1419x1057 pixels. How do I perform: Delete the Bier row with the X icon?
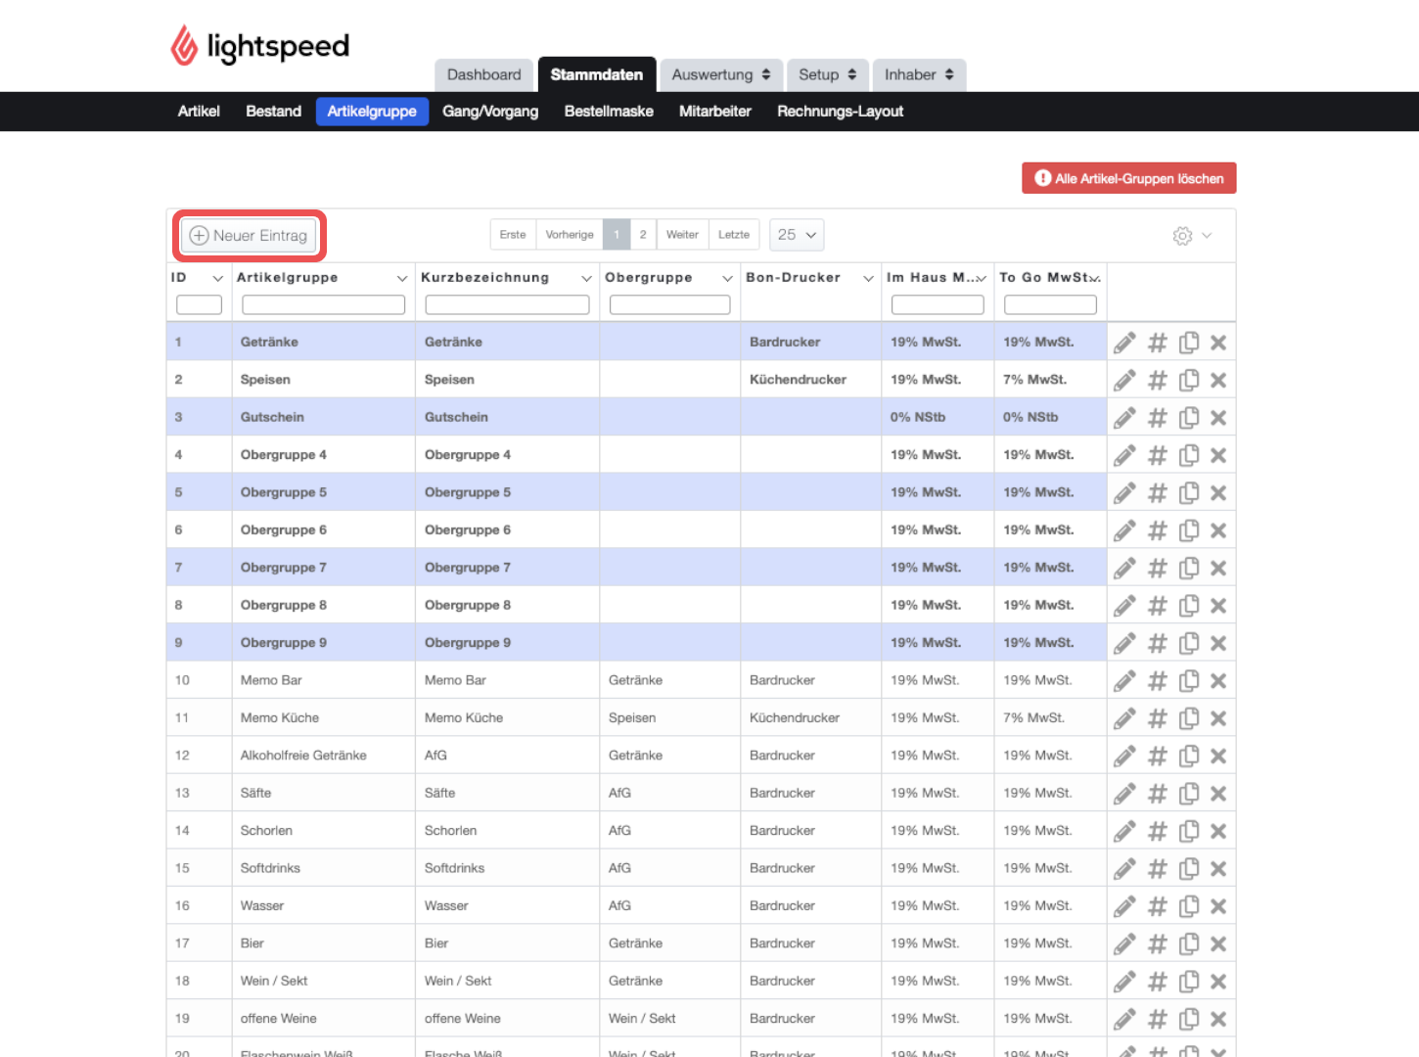point(1218,943)
